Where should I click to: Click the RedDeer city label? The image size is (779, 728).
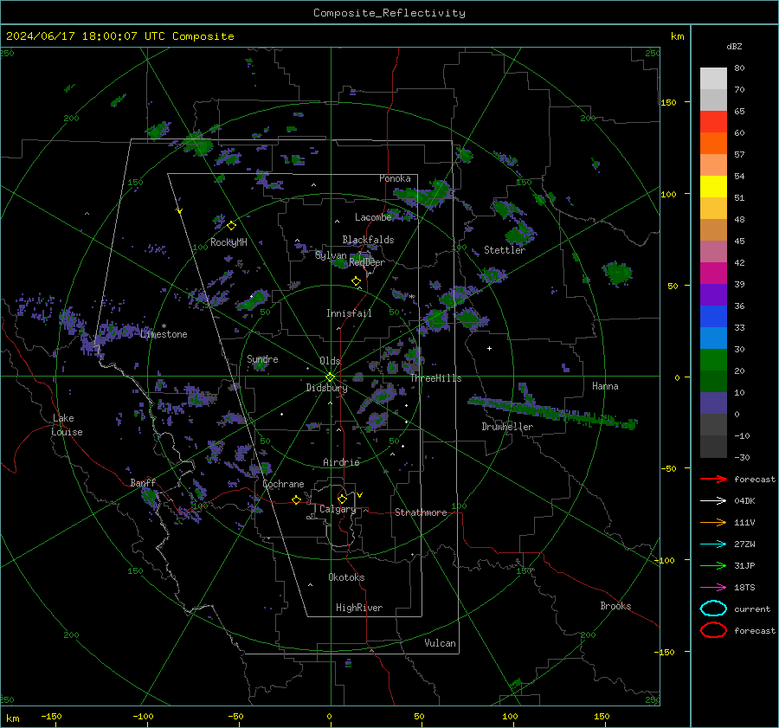click(367, 262)
